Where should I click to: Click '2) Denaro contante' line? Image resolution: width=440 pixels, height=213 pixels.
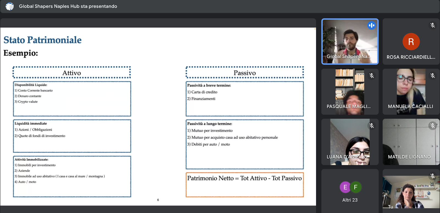28,96
